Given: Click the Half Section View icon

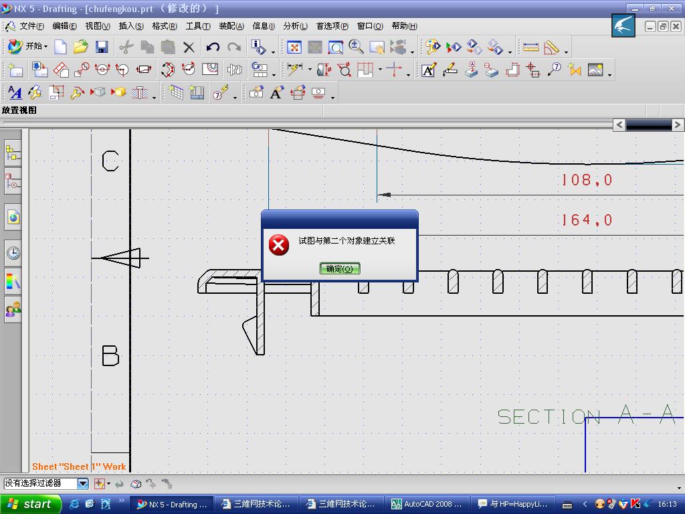Looking at the screenshot, I should pyautogui.click(x=123, y=70).
